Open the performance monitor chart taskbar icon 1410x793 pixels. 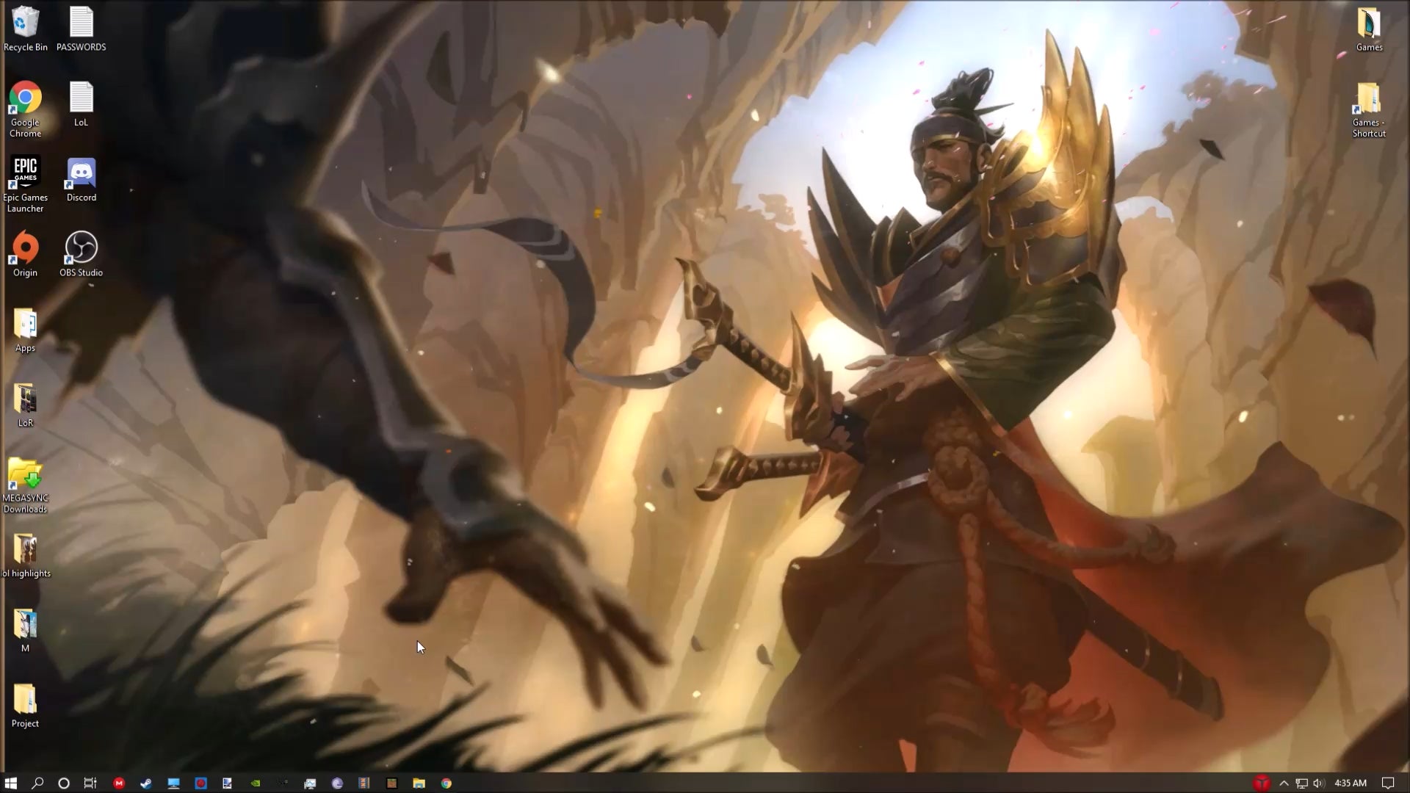pos(310,783)
